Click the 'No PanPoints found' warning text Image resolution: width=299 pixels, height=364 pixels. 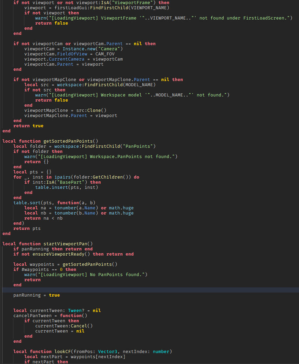coord(94,275)
